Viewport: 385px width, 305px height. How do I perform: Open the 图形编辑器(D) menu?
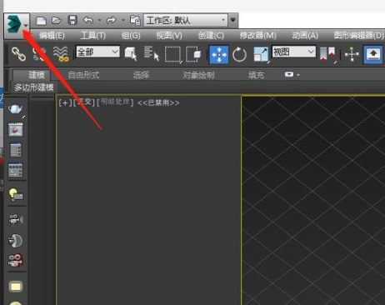coord(359,36)
